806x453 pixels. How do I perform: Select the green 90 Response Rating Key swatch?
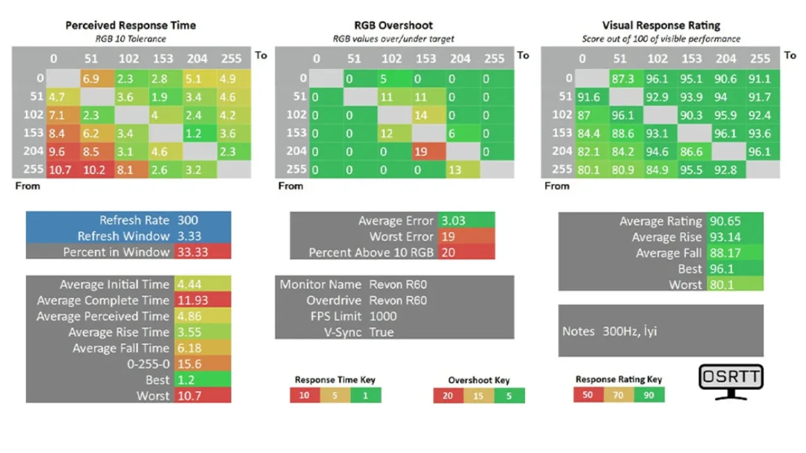[x=649, y=395]
